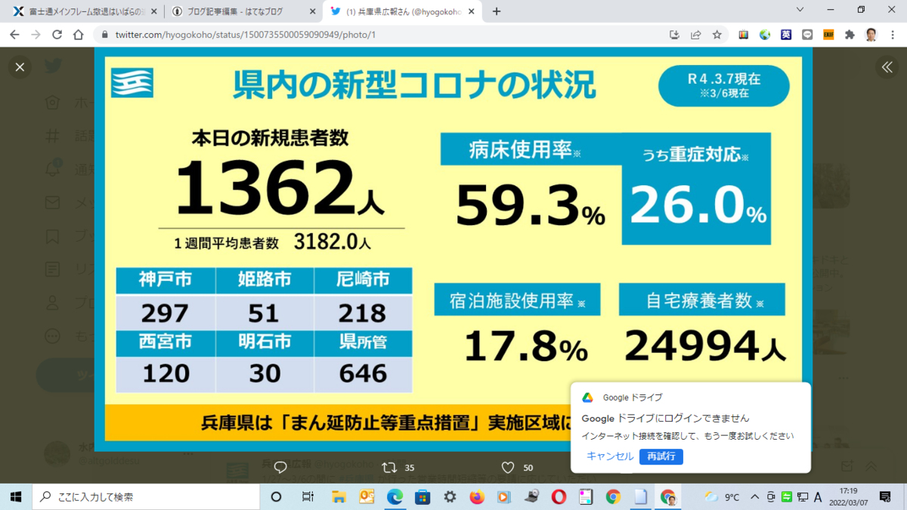This screenshot has height=510, width=907.
Task: Open the notification center icon
Action: (885, 496)
